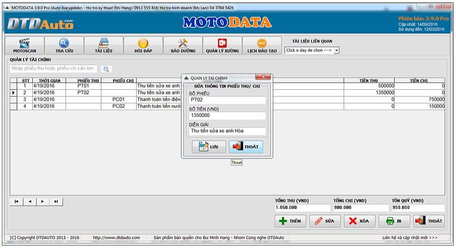456x248 pixels.
Task: Edit selected entry with SỬA button
Action: [x=325, y=221]
